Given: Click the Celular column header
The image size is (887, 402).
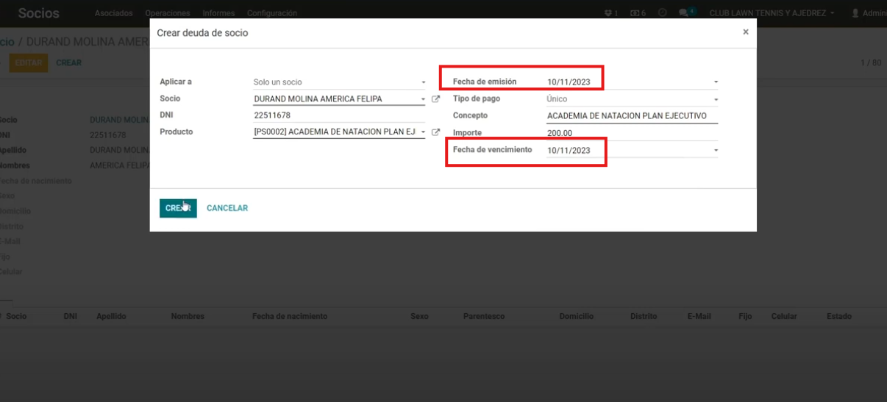Looking at the screenshot, I should click(x=784, y=316).
